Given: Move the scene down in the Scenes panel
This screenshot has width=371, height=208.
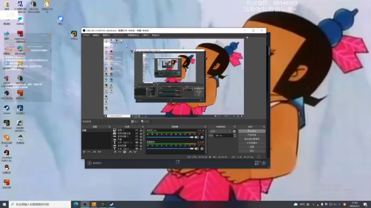Looking at the screenshot, I should pyautogui.click(x=99, y=152).
